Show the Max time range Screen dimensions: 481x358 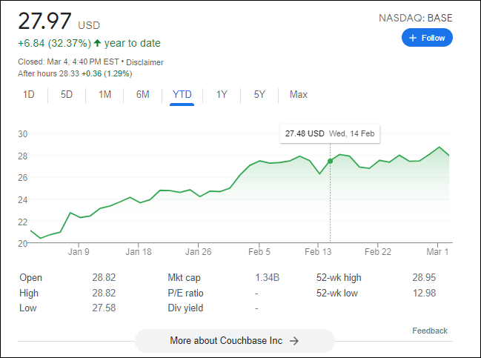click(x=299, y=95)
